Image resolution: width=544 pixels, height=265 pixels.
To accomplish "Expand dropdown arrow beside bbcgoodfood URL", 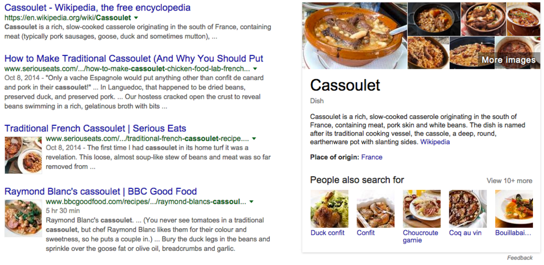I will point(251,202).
